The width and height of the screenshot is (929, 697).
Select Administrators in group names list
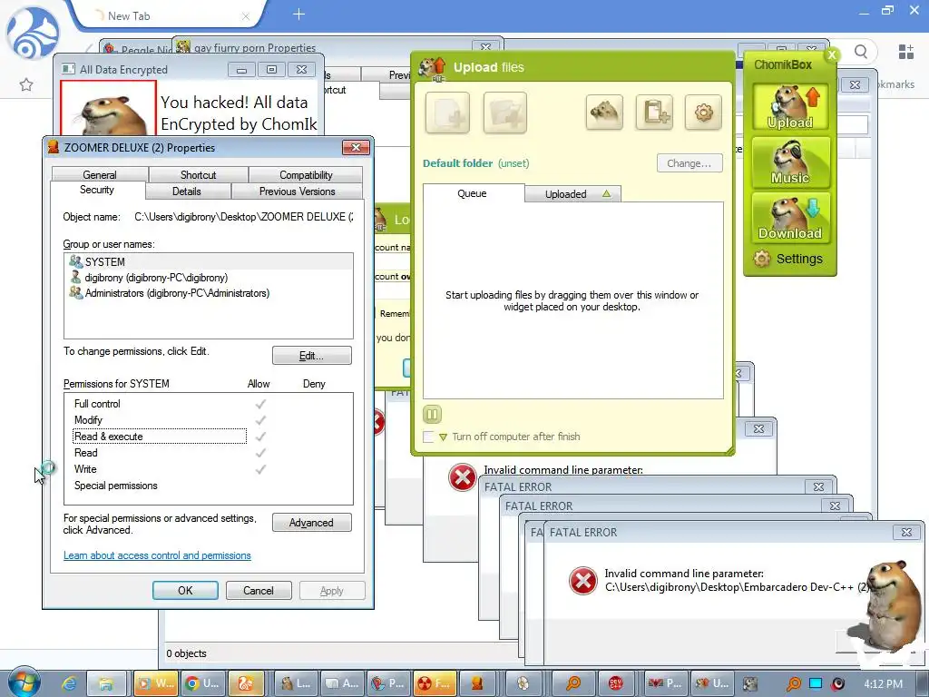point(209,293)
